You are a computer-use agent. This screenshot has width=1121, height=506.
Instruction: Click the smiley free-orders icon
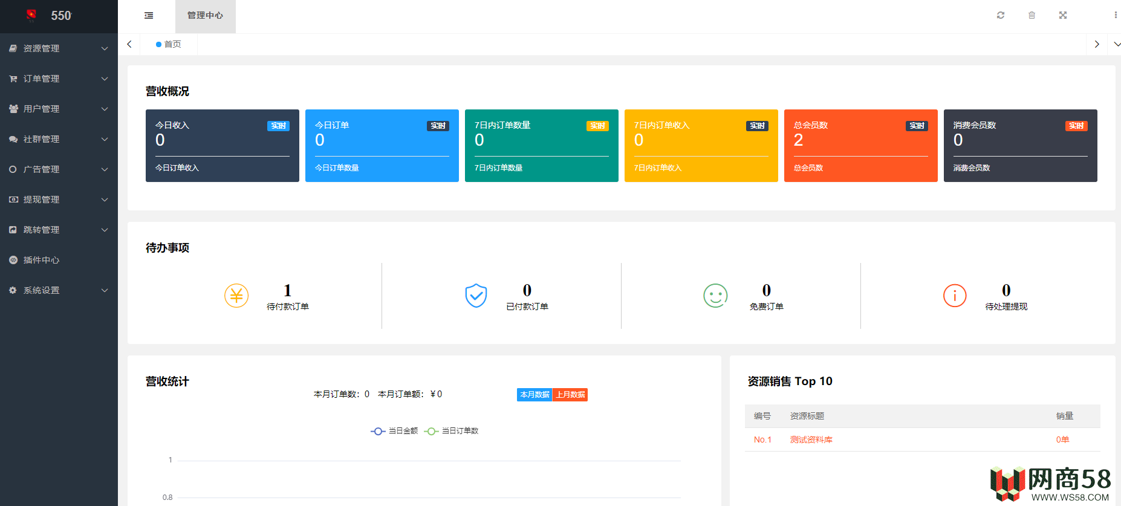click(715, 296)
